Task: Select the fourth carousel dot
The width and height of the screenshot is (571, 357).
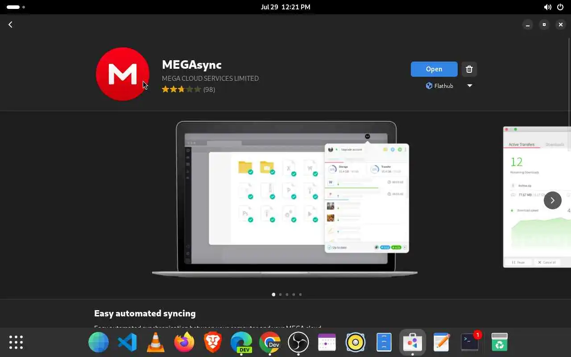Action: click(x=294, y=295)
